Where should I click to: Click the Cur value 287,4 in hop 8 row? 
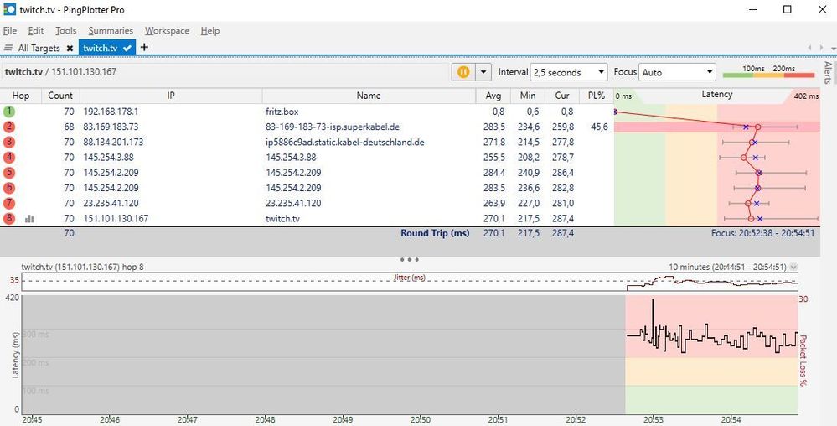point(564,218)
